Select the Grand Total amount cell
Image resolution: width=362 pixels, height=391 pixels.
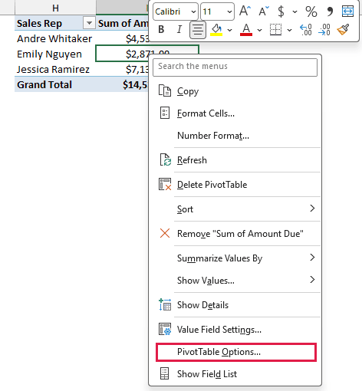point(123,84)
